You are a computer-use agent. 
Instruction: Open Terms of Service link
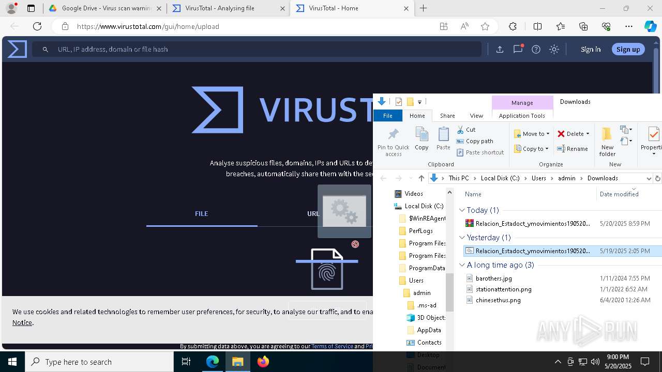click(x=332, y=346)
